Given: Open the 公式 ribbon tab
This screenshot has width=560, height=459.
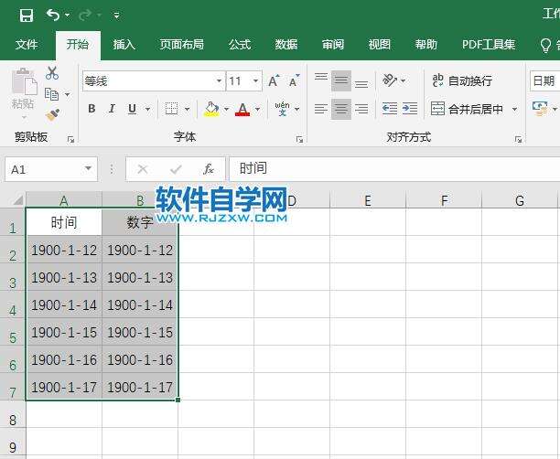Looking at the screenshot, I should (240, 45).
